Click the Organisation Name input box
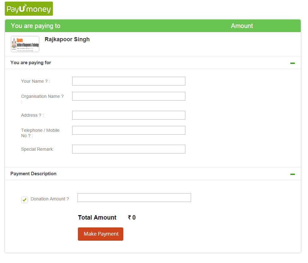 click(128, 96)
